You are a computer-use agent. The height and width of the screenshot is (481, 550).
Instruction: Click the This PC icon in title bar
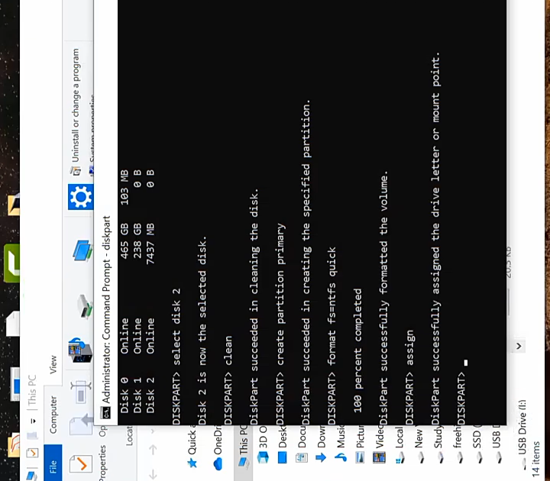(32, 476)
